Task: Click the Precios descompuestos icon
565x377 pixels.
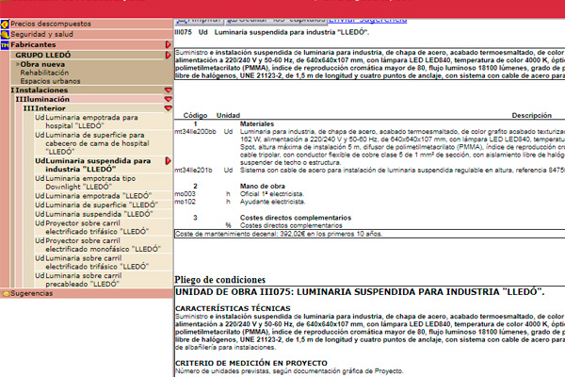Action: 5,25
